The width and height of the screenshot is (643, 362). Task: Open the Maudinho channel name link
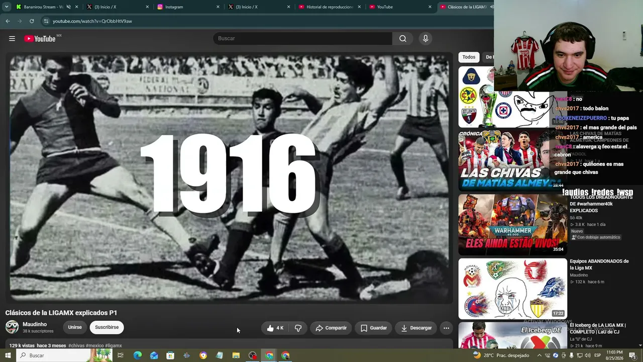35,324
